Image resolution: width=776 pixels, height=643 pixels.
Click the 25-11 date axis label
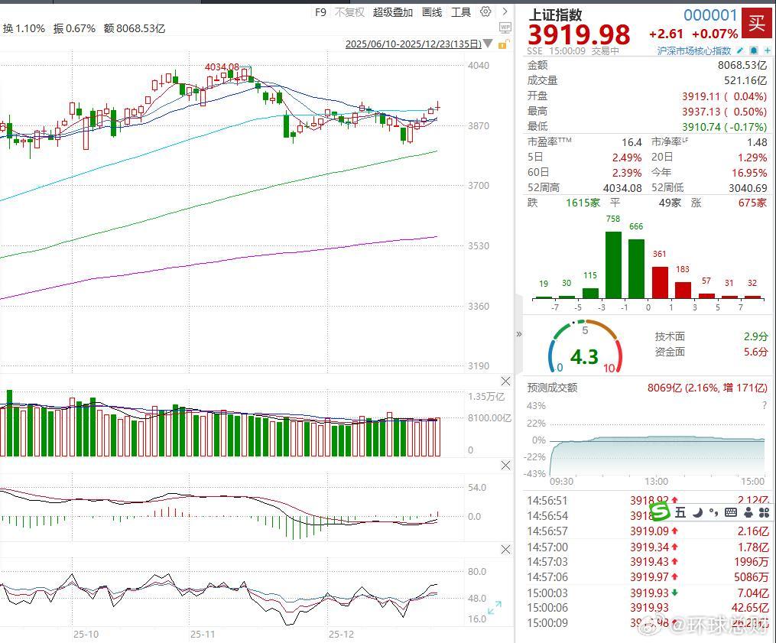click(203, 634)
